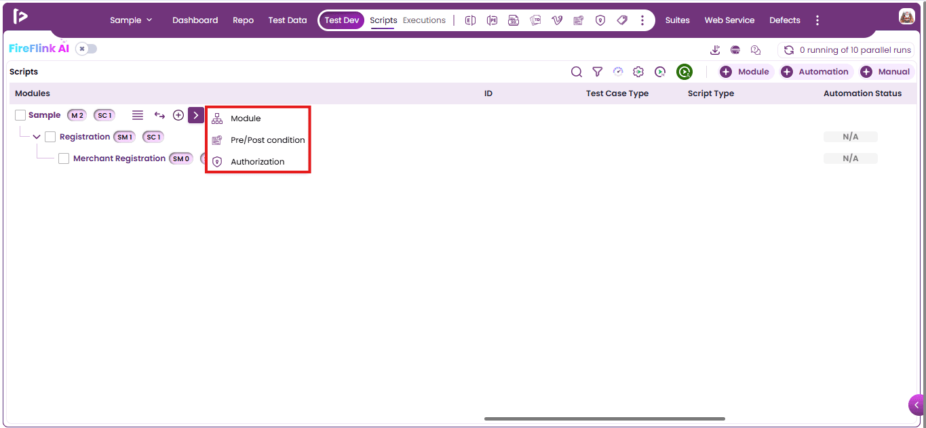Click the add Automation button

(x=816, y=72)
